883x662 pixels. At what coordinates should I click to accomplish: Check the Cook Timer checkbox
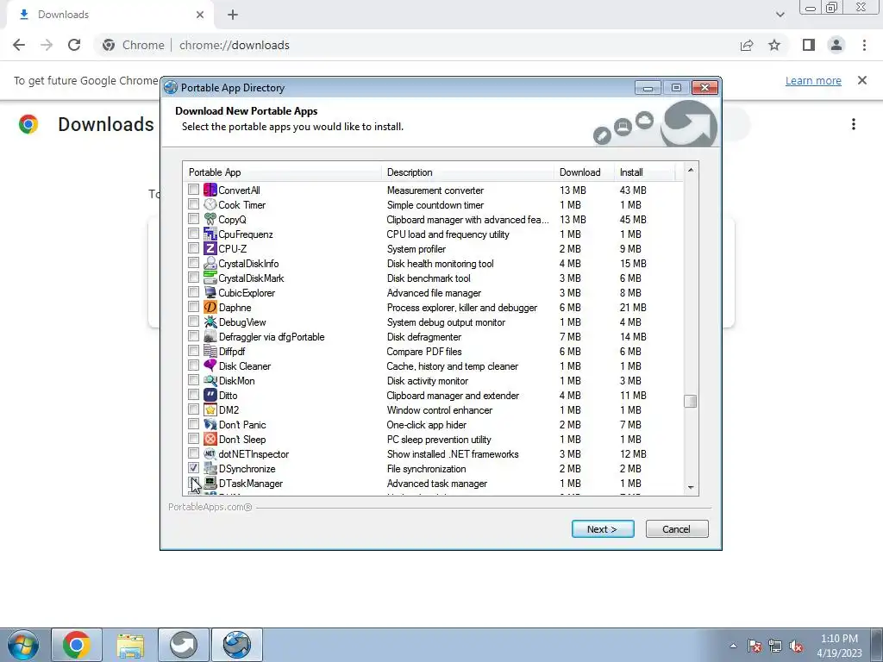click(194, 204)
